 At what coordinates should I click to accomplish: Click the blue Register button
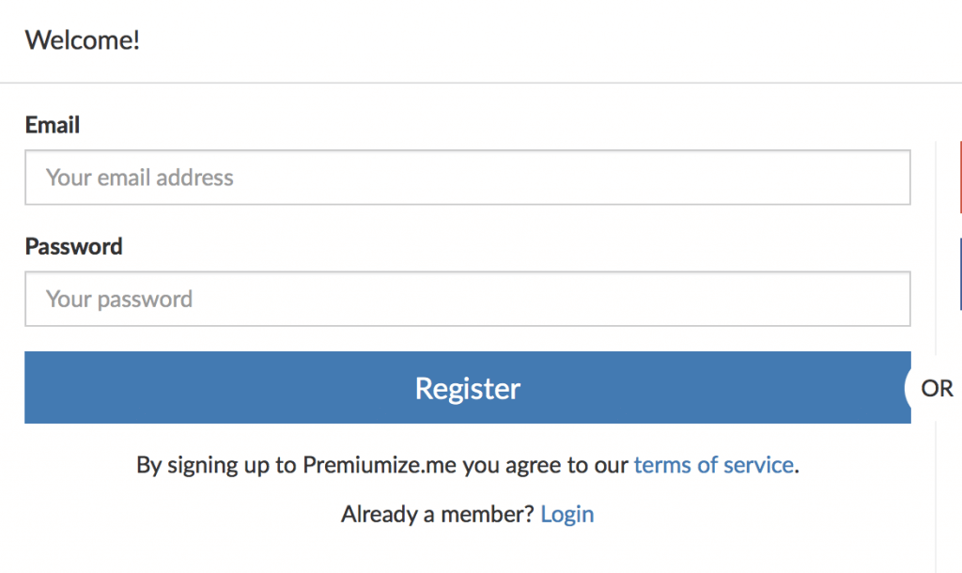pos(468,387)
